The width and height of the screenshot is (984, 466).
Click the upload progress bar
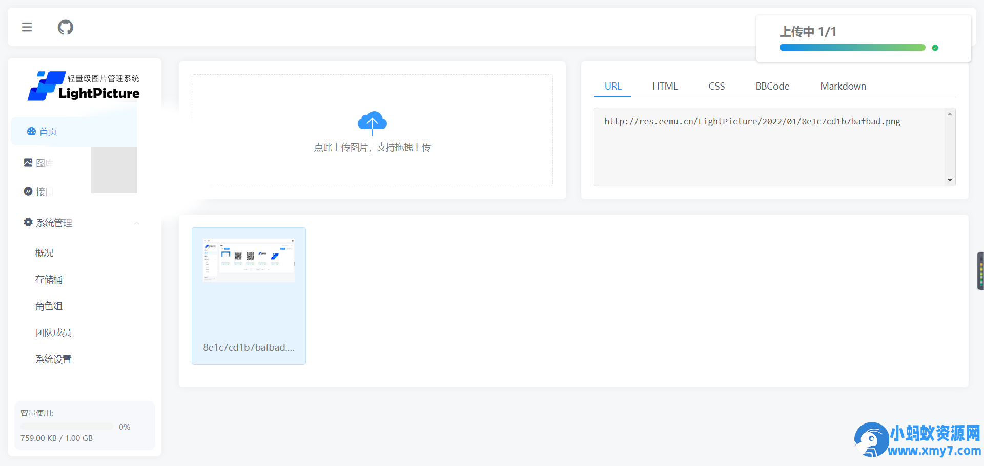coord(852,48)
